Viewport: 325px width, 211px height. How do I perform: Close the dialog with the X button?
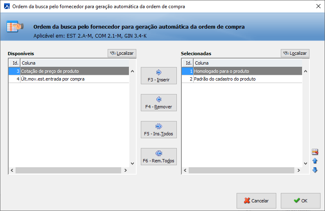(x=318, y=7)
